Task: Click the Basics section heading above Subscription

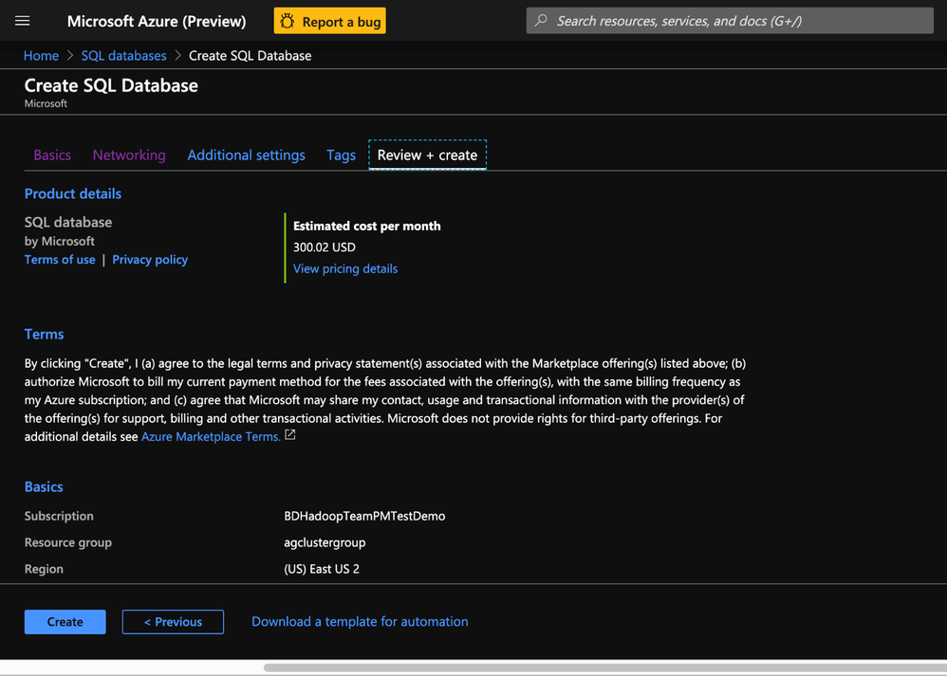Action: (x=44, y=487)
